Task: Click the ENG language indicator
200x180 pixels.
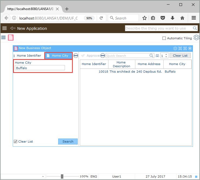Action: point(94,176)
